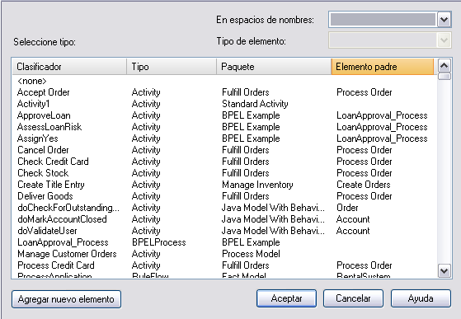Select the AssessLoanRisk row
Image resolution: width=461 pixels, height=319 pixels.
coord(224,127)
